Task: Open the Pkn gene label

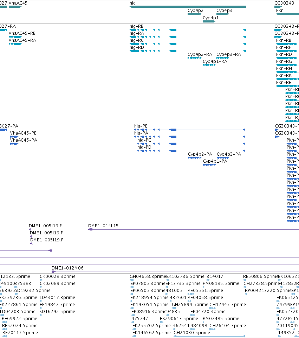Action: tap(280, 10)
